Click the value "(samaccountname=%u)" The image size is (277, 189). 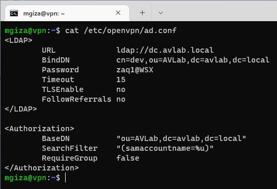[x=165, y=148]
